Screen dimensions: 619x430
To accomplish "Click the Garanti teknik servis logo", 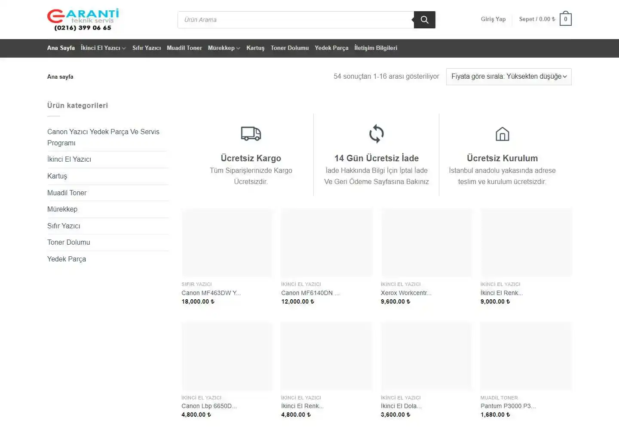I will (x=83, y=20).
